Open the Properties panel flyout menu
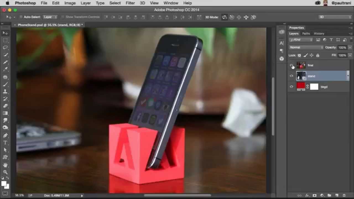Viewport: 354px width, 199px height. pos(350,28)
